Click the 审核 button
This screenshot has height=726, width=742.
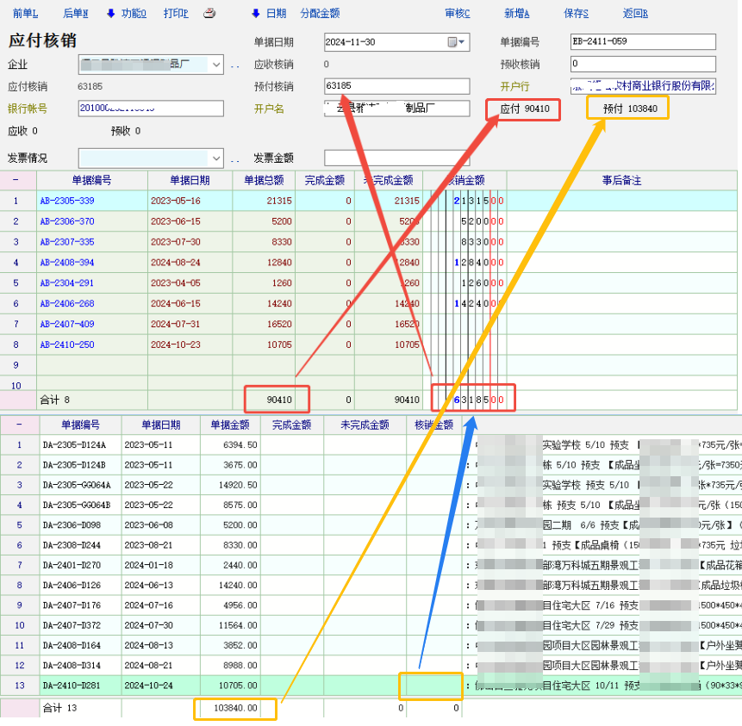click(x=458, y=14)
